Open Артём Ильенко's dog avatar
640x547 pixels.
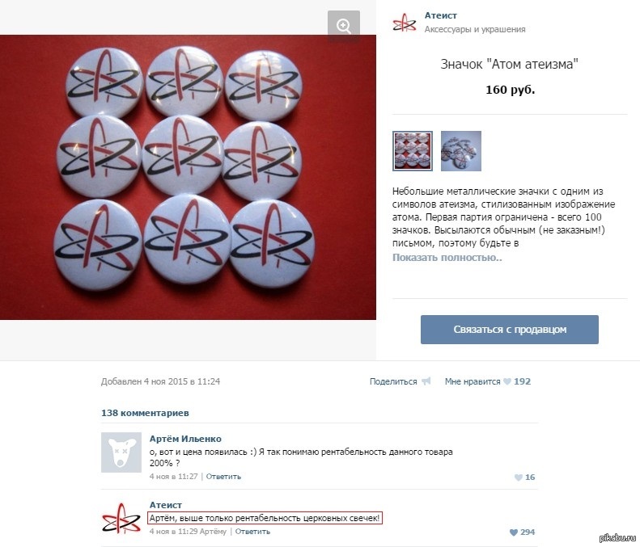pos(121,452)
